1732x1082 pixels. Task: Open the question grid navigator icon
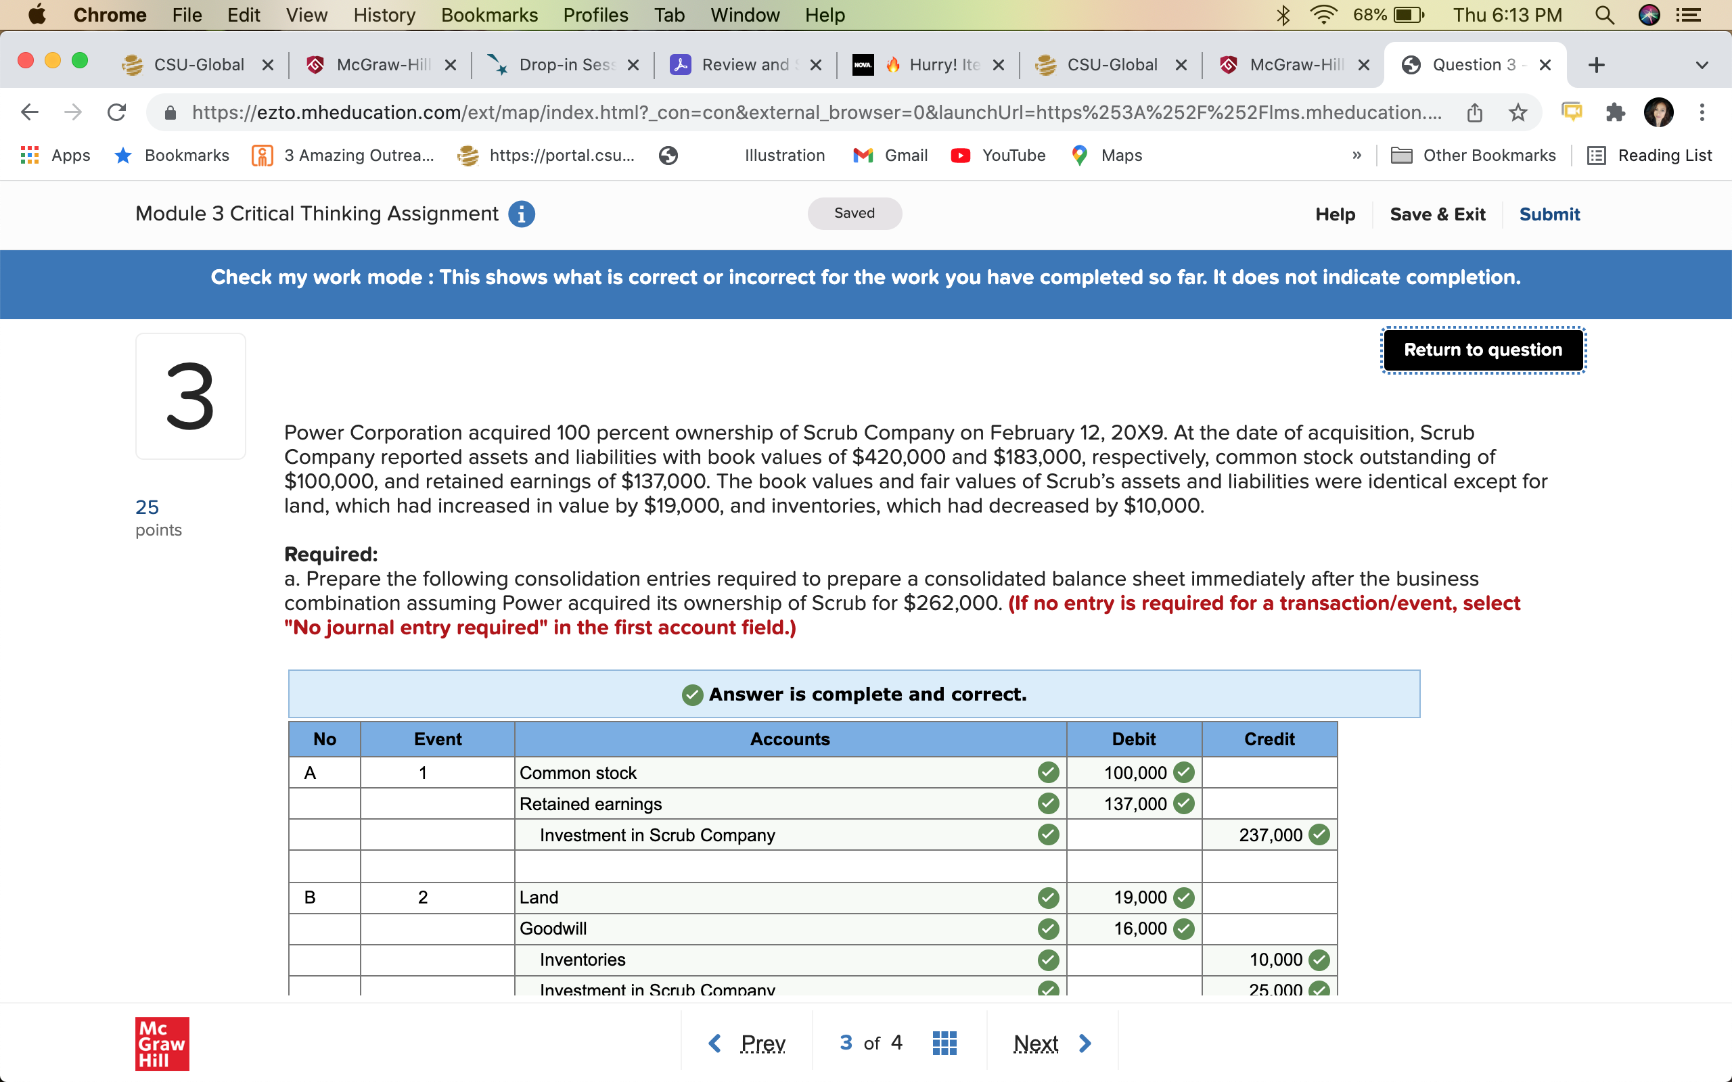point(944,1043)
